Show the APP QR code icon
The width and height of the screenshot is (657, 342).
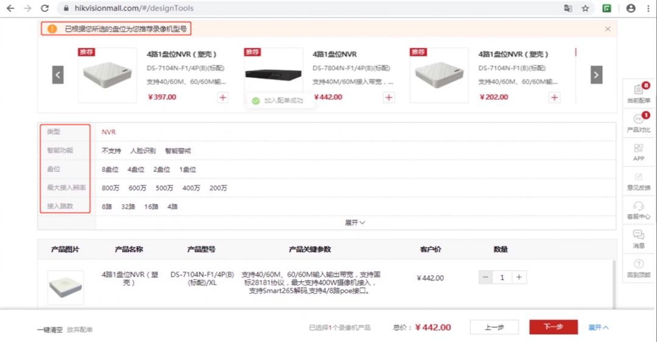click(639, 152)
